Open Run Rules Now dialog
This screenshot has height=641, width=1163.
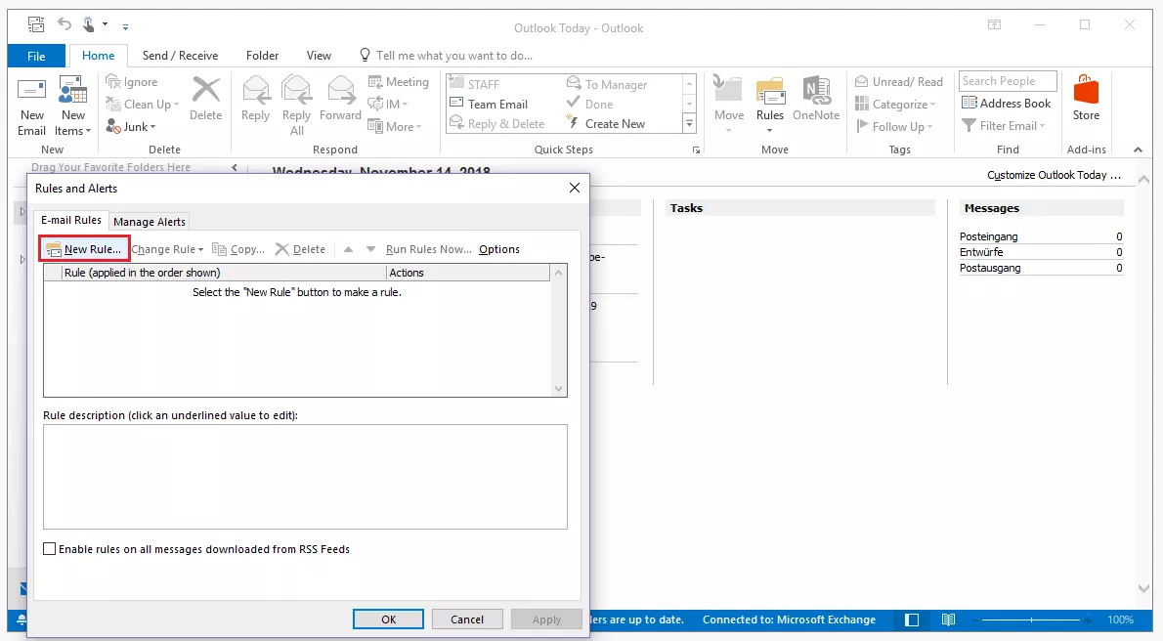pos(428,249)
